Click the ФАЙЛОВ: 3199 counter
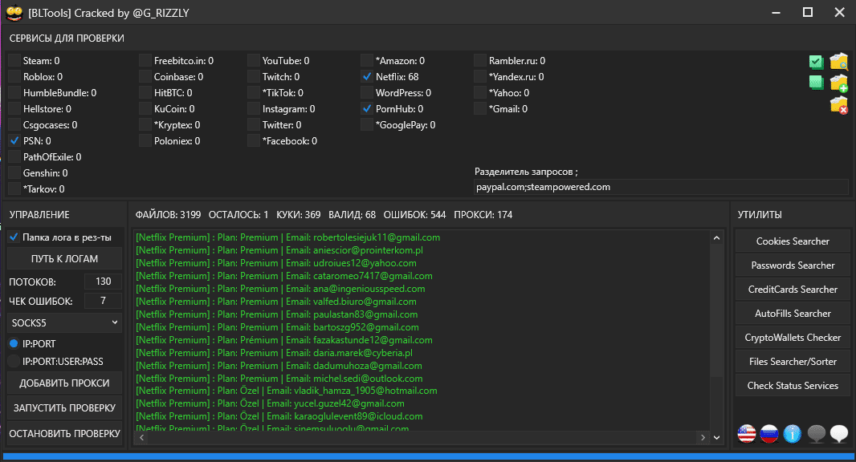This screenshot has height=462, width=856. click(168, 214)
